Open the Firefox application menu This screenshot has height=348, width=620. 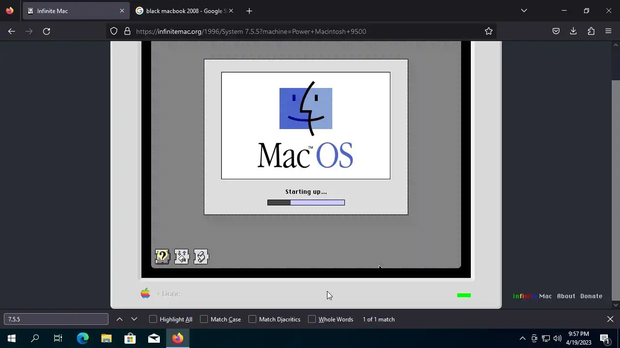[x=608, y=31]
